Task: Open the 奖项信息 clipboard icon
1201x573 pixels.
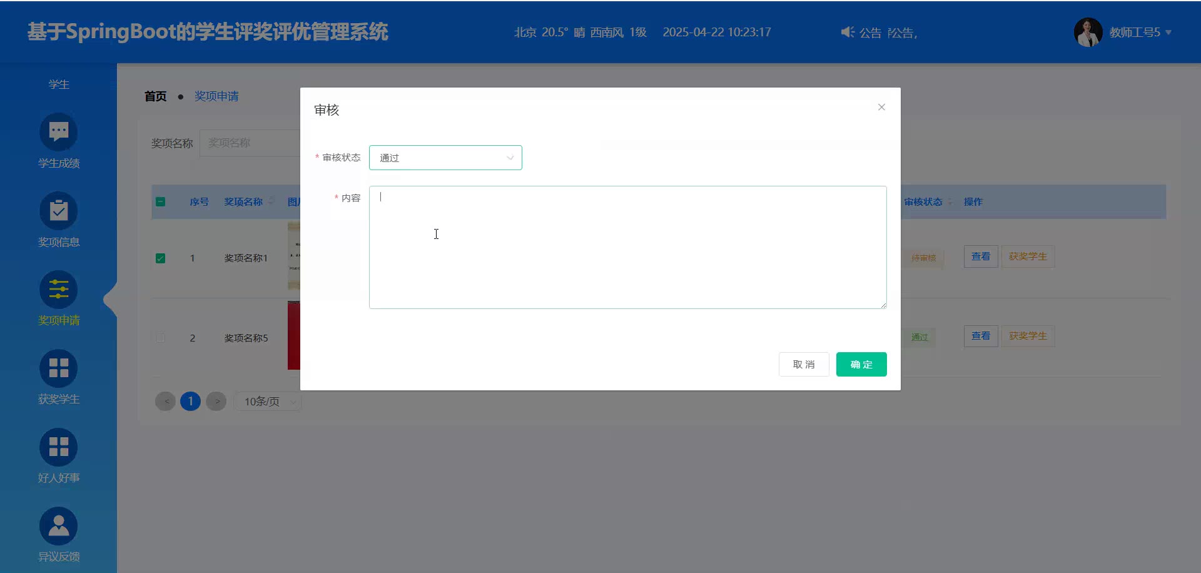Action: tap(59, 211)
